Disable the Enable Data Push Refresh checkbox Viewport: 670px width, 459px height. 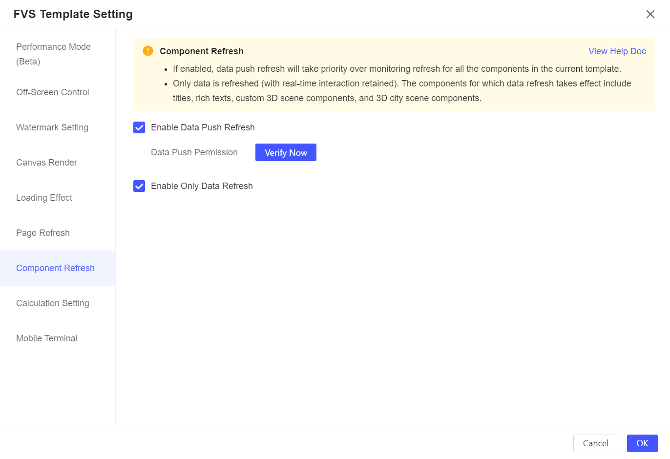[139, 127]
